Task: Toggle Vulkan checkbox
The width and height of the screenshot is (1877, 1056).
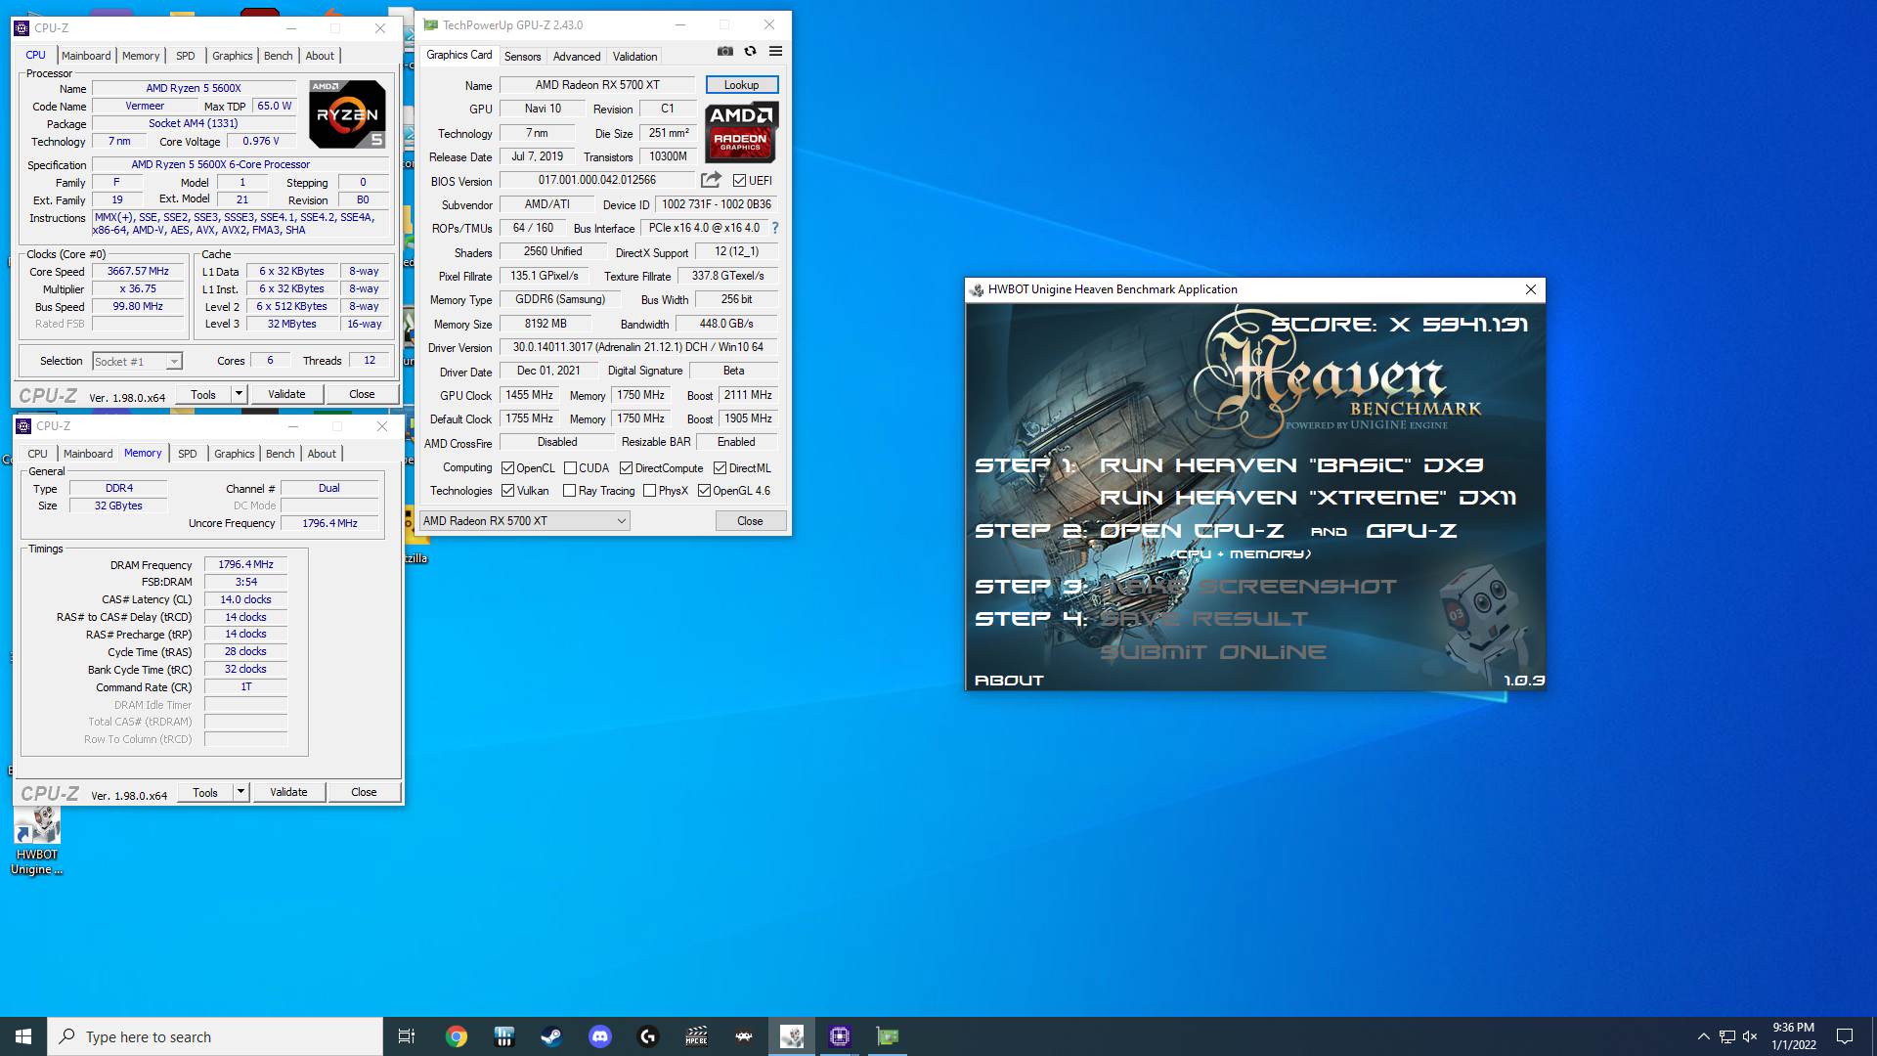Action: click(507, 491)
